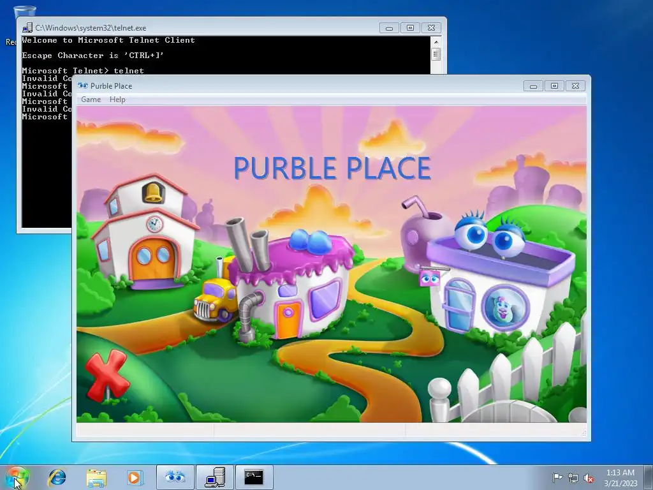Maximize the telnet.exe window
653x490 pixels.
pyautogui.click(x=410, y=28)
